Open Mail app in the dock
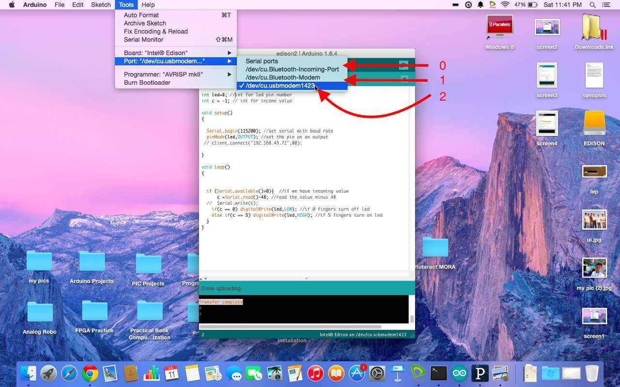Viewport: 620px width, 387px height. tap(110, 373)
